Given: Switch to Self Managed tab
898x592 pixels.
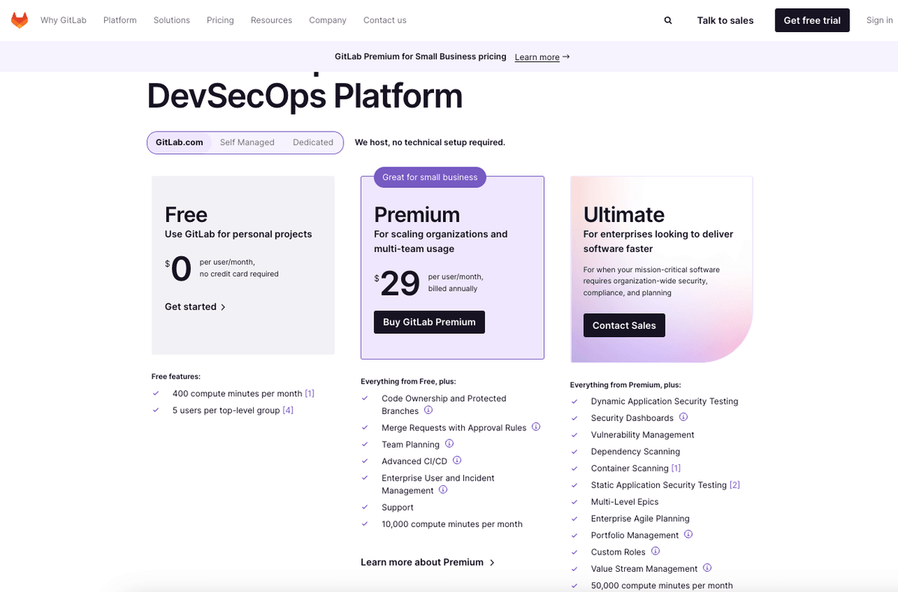Looking at the screenshot, I should [x=247, y=142].
